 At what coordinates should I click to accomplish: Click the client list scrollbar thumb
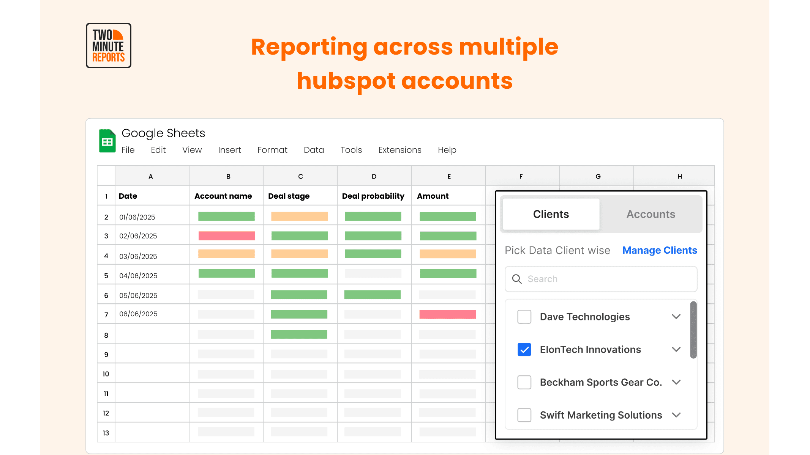coord(693,330)
